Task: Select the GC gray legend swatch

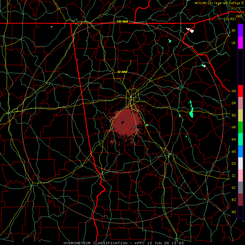Action: tap(240, 188)
